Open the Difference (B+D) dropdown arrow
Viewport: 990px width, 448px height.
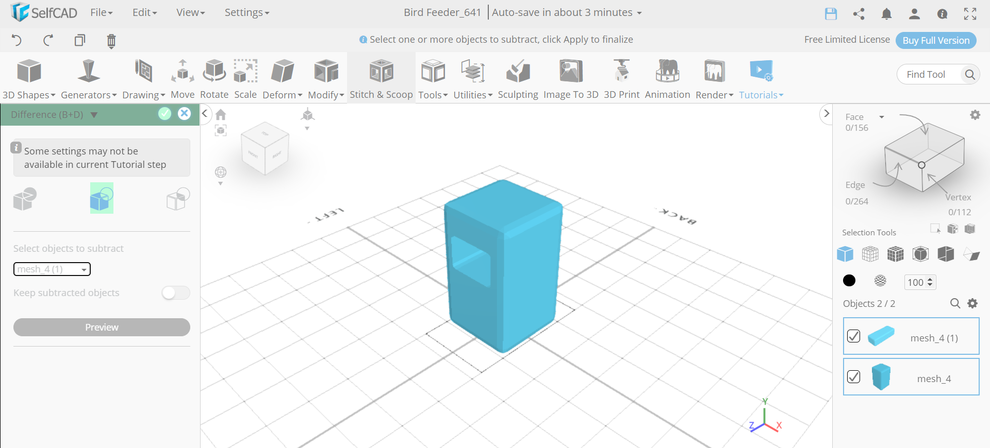tap(94, 115)
